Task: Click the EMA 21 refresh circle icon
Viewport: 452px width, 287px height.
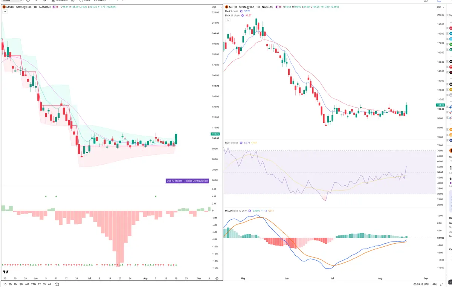Action: (243, 15)
